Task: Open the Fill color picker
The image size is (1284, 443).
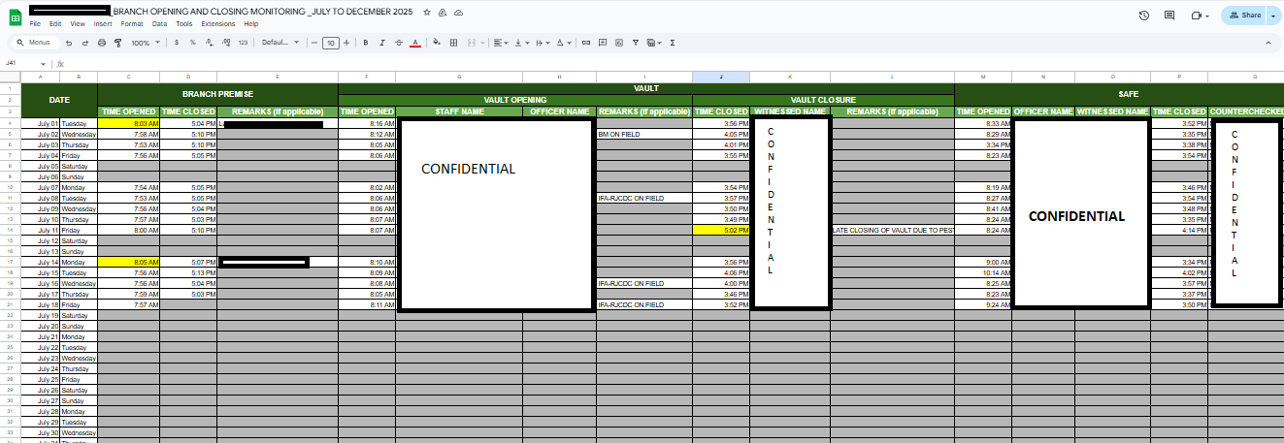Action: 437,43
